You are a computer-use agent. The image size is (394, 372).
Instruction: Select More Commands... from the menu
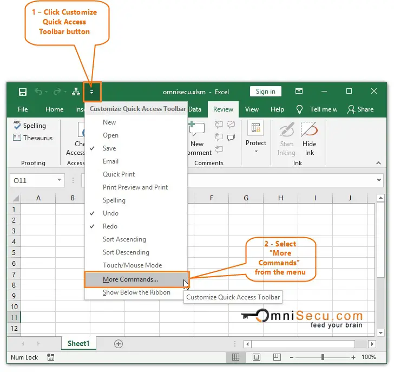pyautogui.click(x=136, y=279)
